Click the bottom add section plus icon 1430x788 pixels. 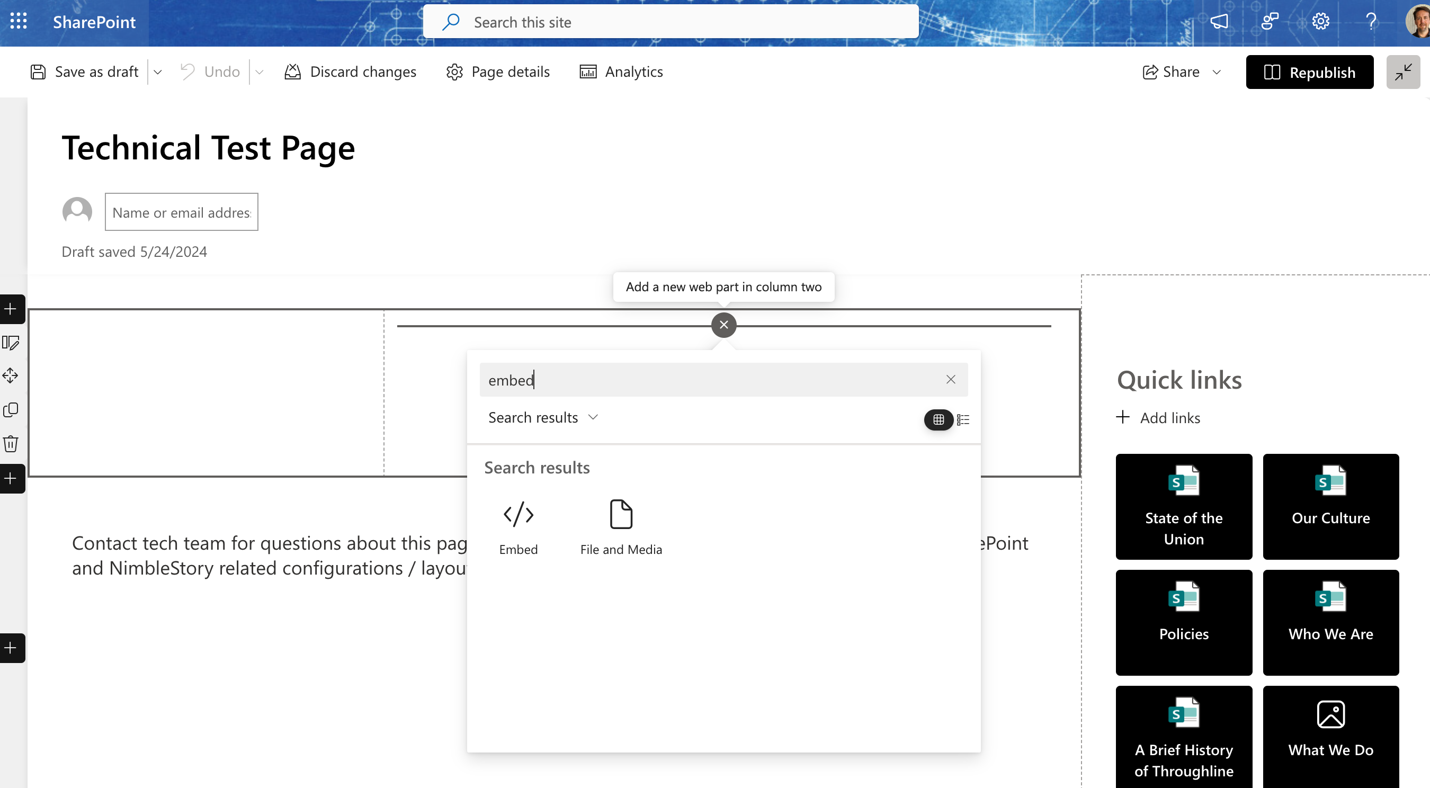11,648
